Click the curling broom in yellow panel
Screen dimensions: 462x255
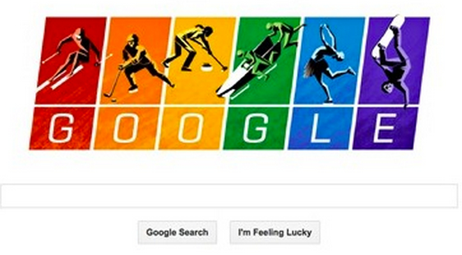pos(218,61)
